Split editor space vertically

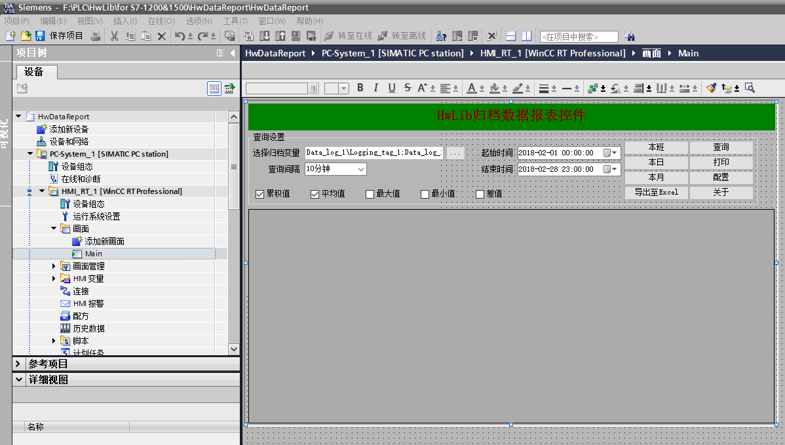coord(526,36)
